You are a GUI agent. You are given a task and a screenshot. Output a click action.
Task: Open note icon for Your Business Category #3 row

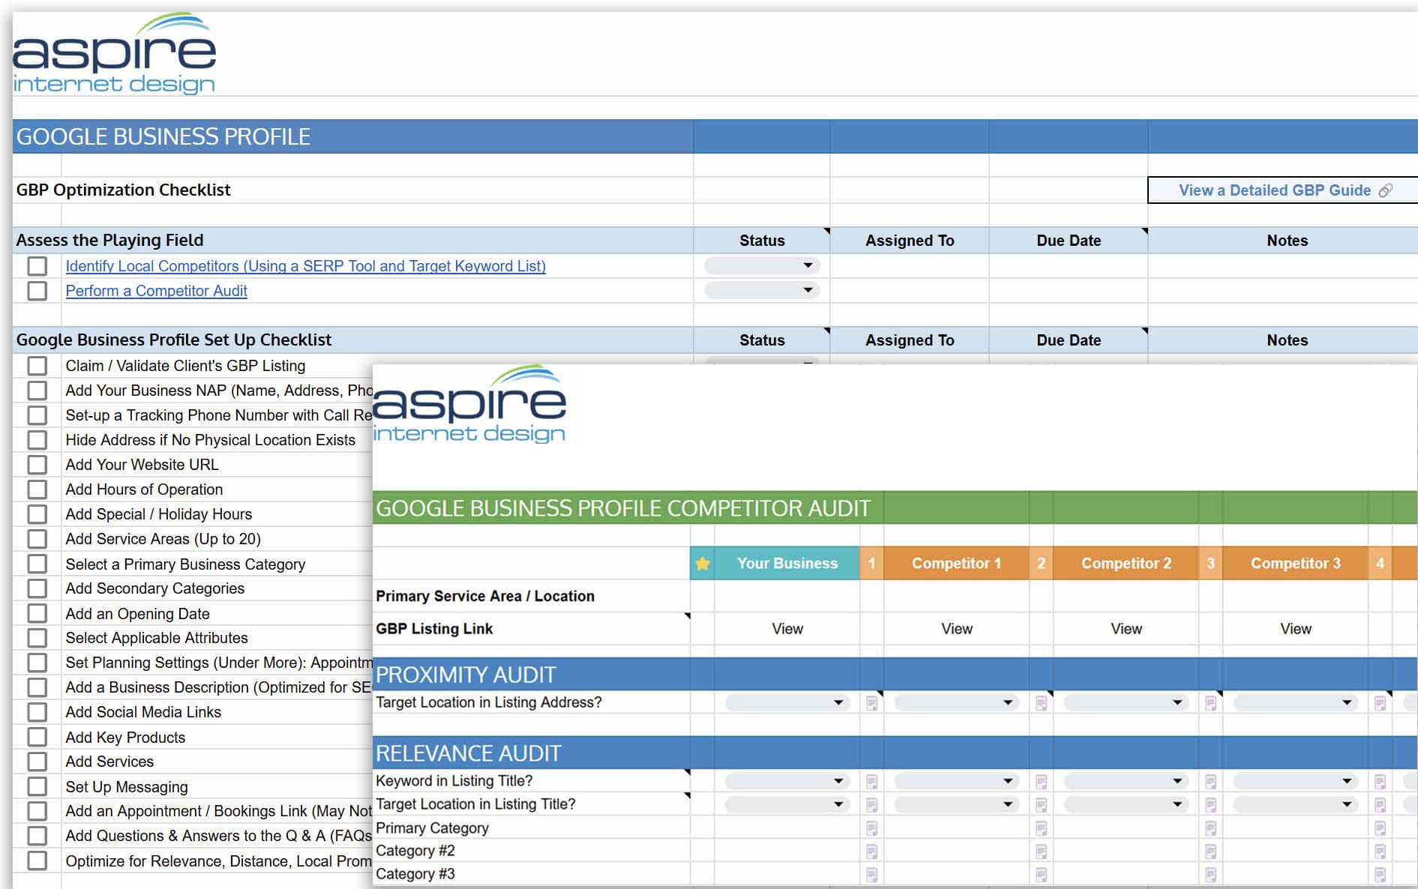click(871, 874)
